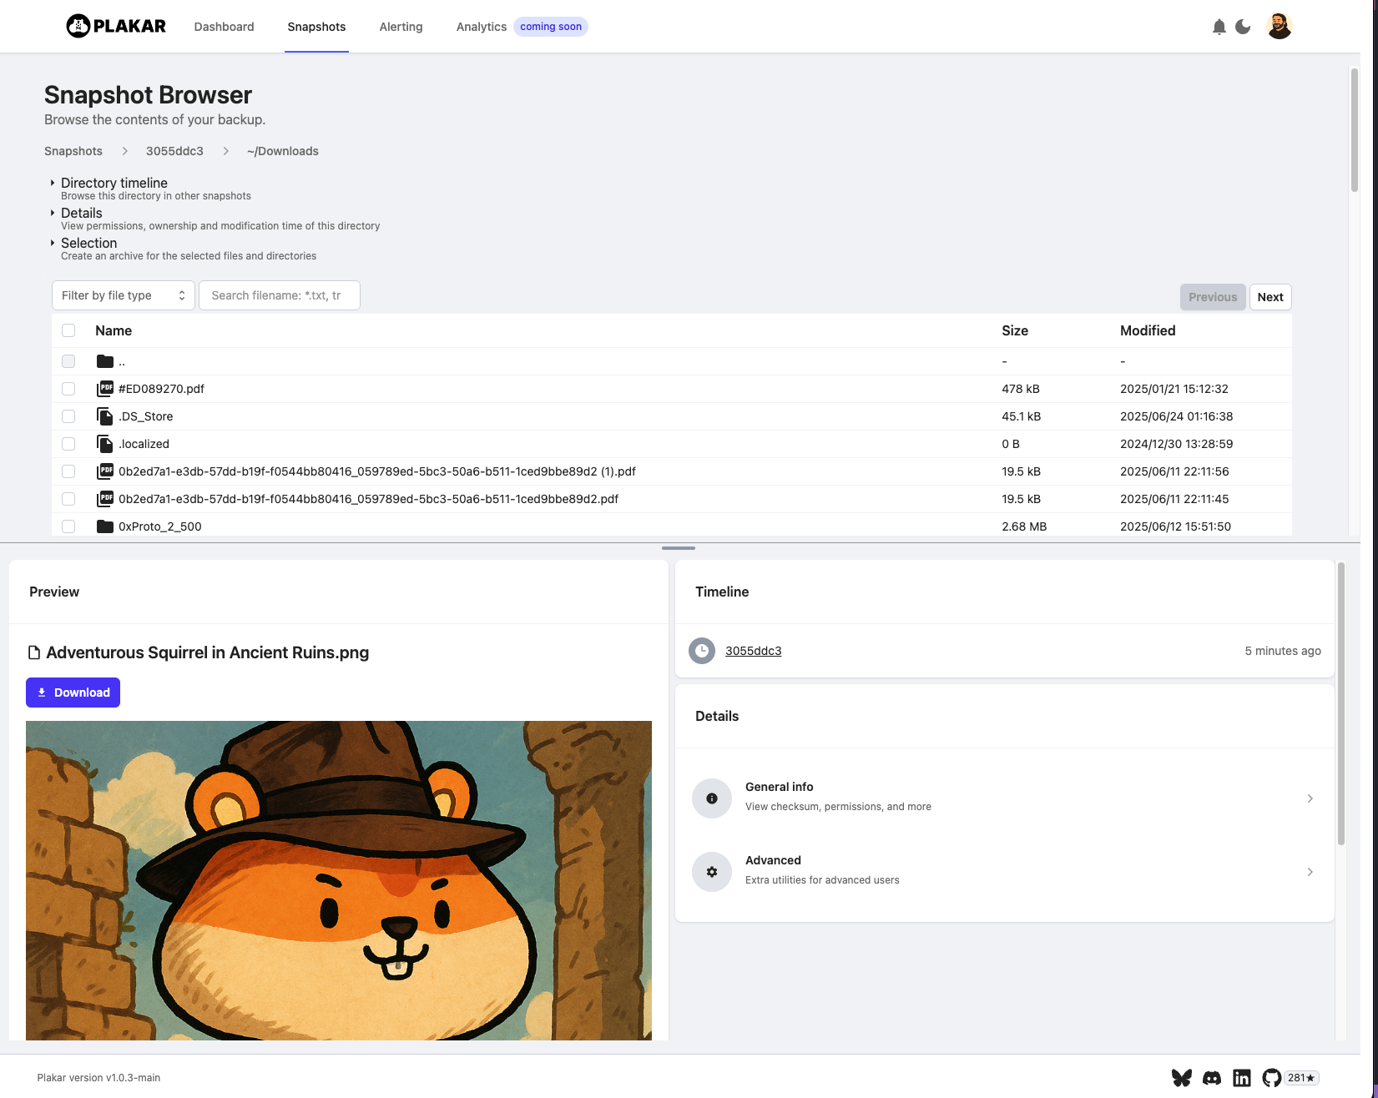Select the #ED089270.pdf checkbox

pyautogui.click(x=68, y=389)
